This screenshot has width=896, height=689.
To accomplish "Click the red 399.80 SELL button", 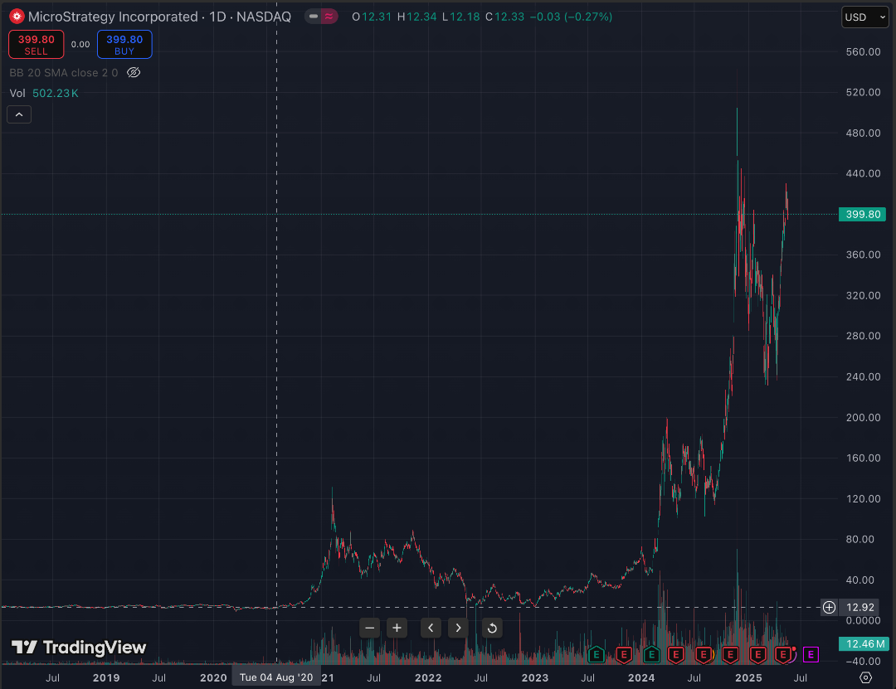I will pyautogui.click(x=36, y=45).
